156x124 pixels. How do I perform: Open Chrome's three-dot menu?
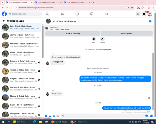[153, 7]
